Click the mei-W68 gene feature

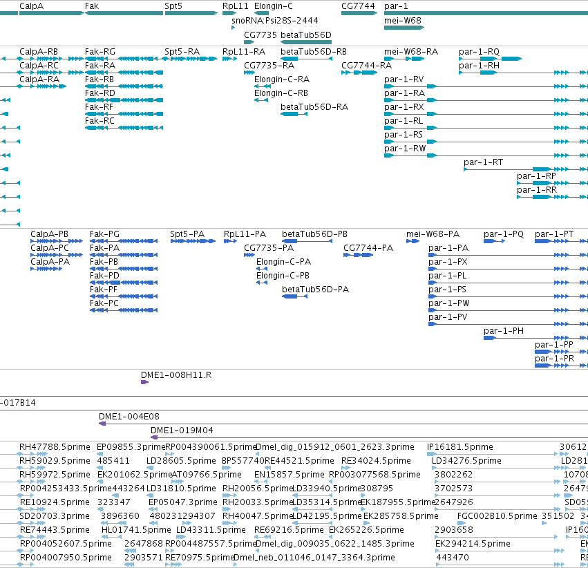click(404, 28)
